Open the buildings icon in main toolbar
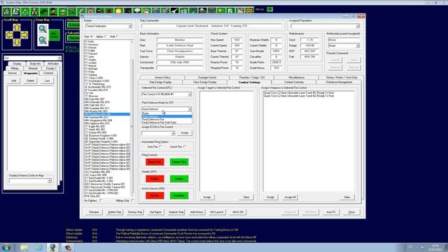 point(7,11)
